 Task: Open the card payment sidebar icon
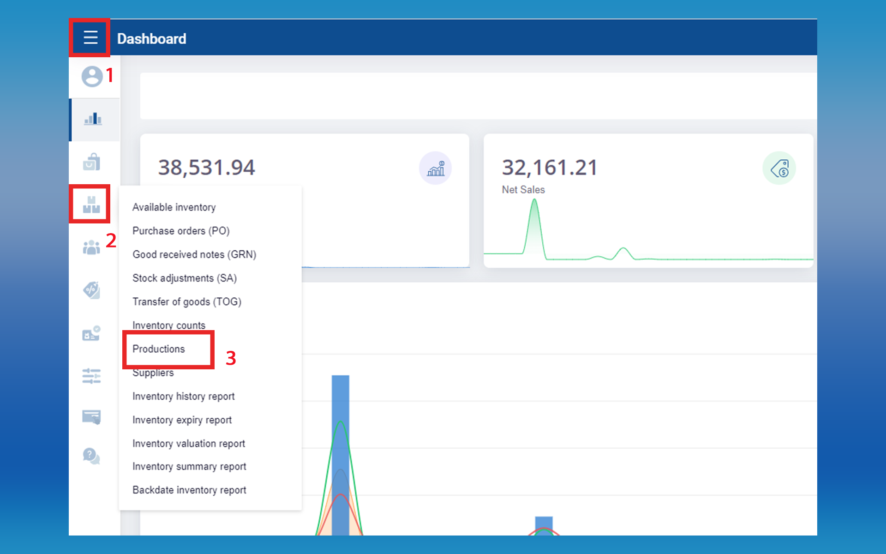[x=91, y=417]
